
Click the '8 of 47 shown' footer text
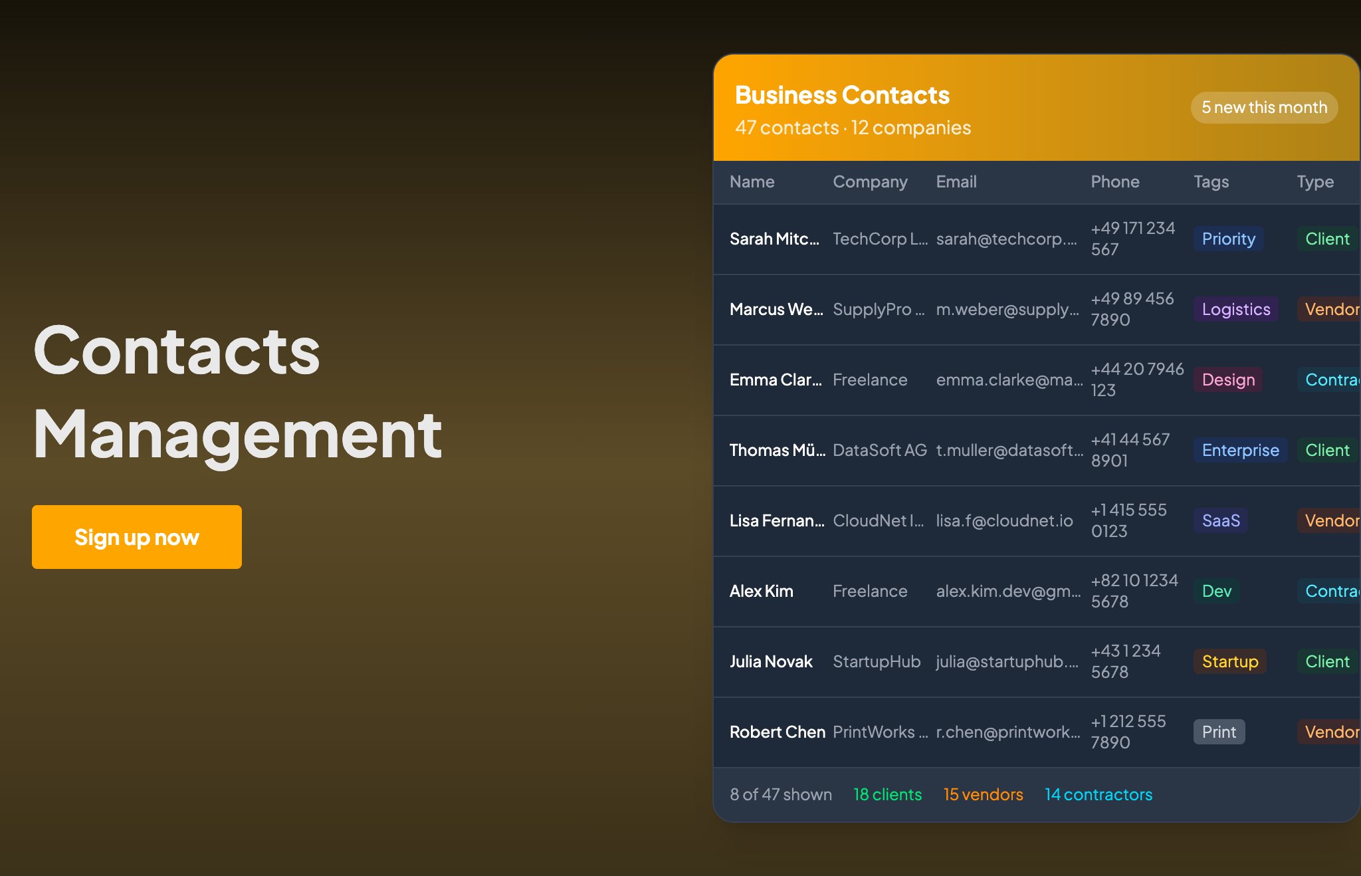coord(781,794)
